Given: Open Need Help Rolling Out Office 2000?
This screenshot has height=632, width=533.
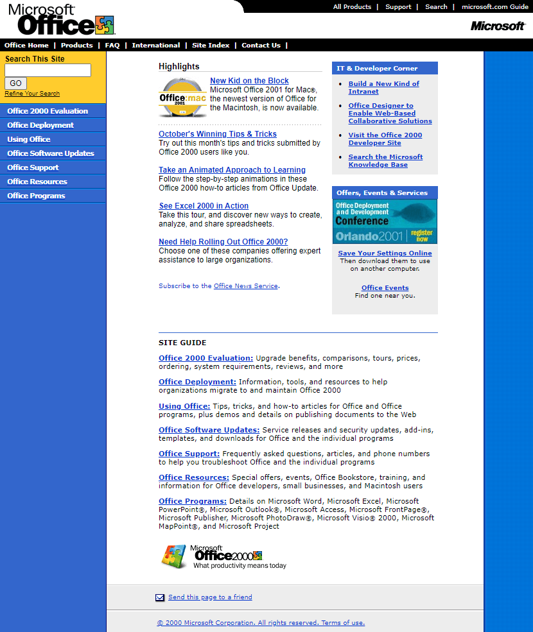Looking at the screenshot, I should (223, 241).
